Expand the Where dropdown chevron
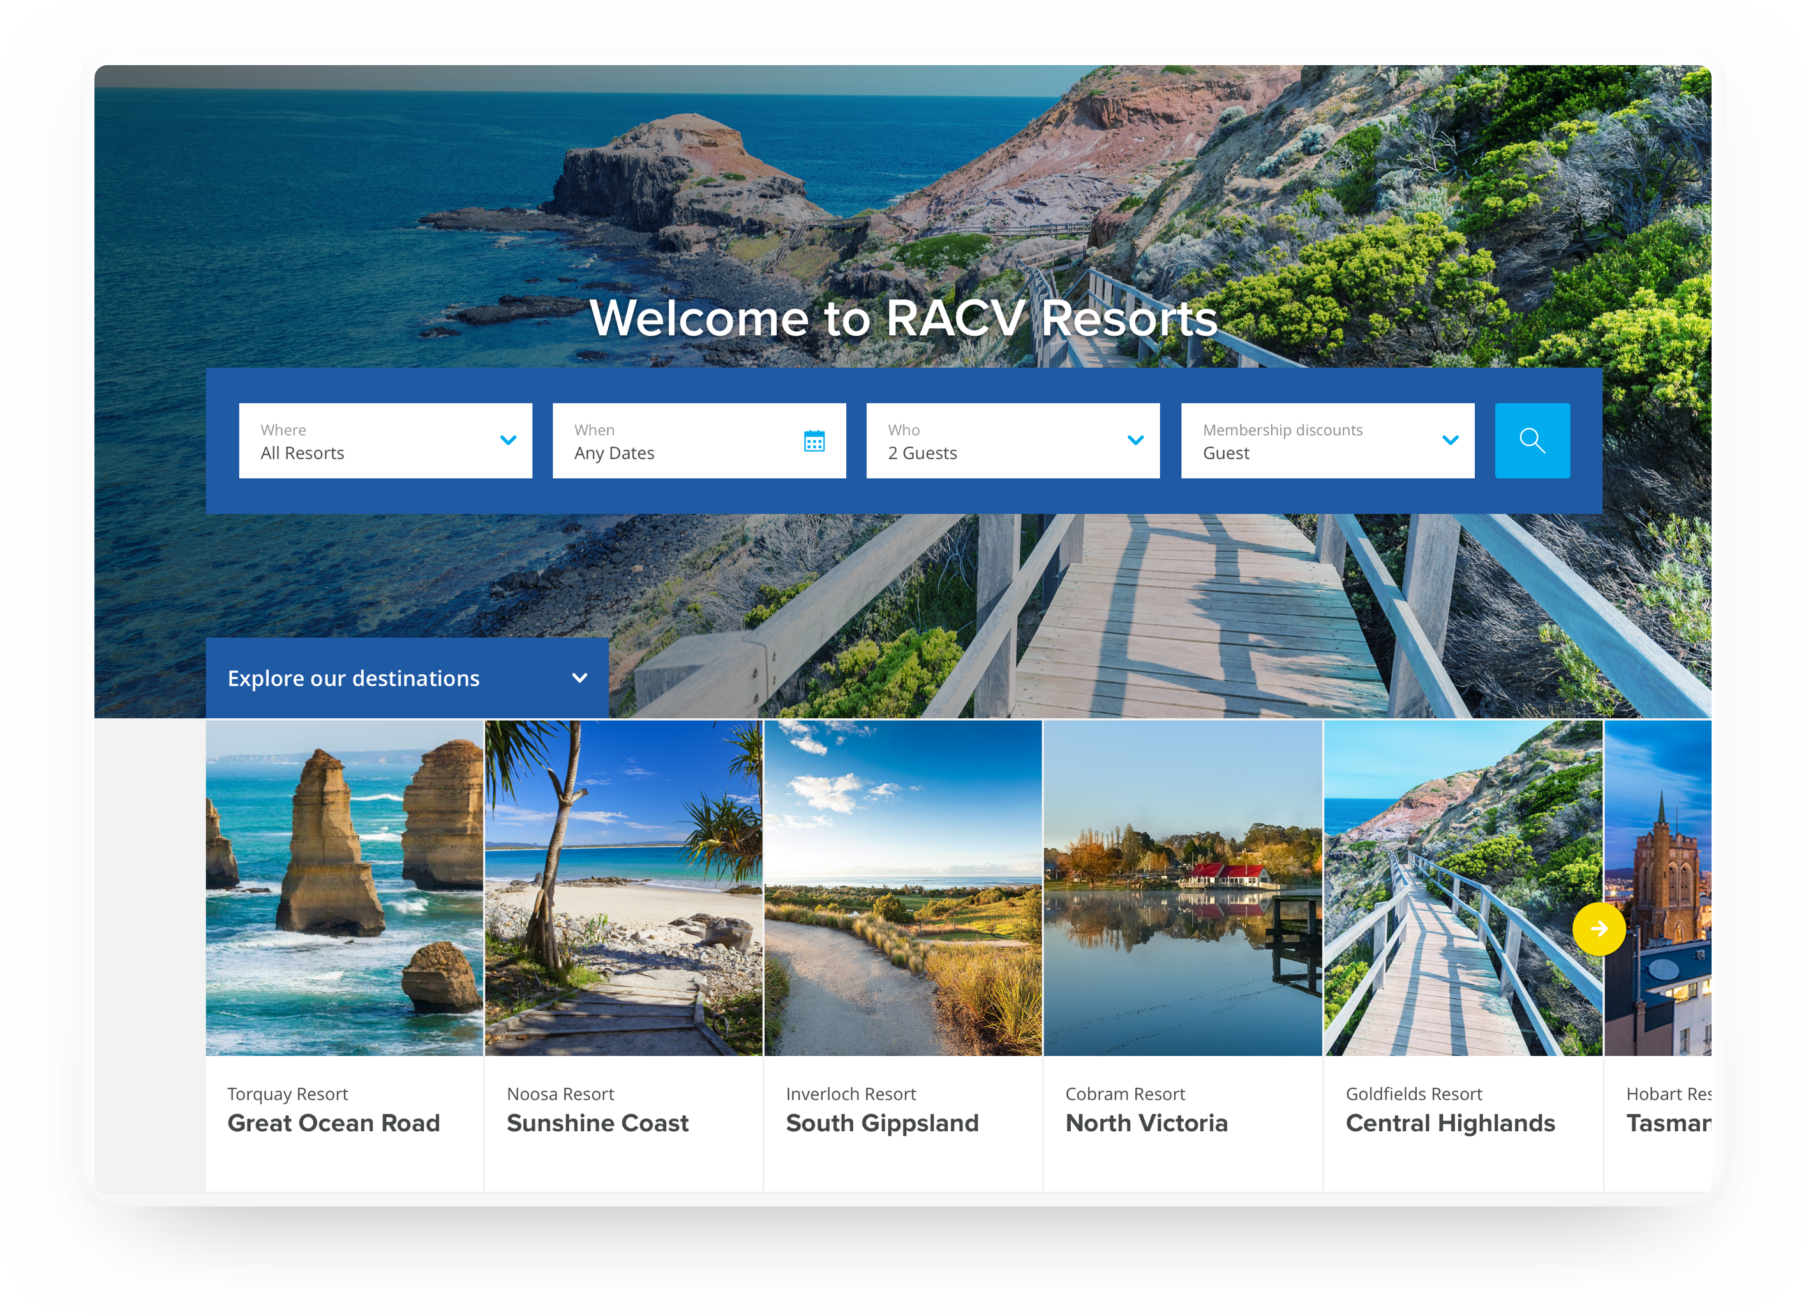This screenshot has height=1315, width=1806. click(x=508, y=440)
